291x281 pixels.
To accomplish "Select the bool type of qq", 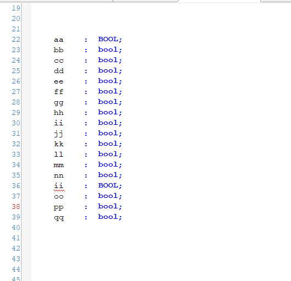I will 108,217.
